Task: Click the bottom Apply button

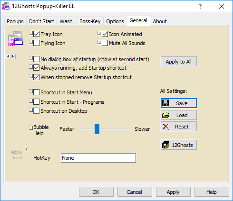Action: (x=173, y=192)
